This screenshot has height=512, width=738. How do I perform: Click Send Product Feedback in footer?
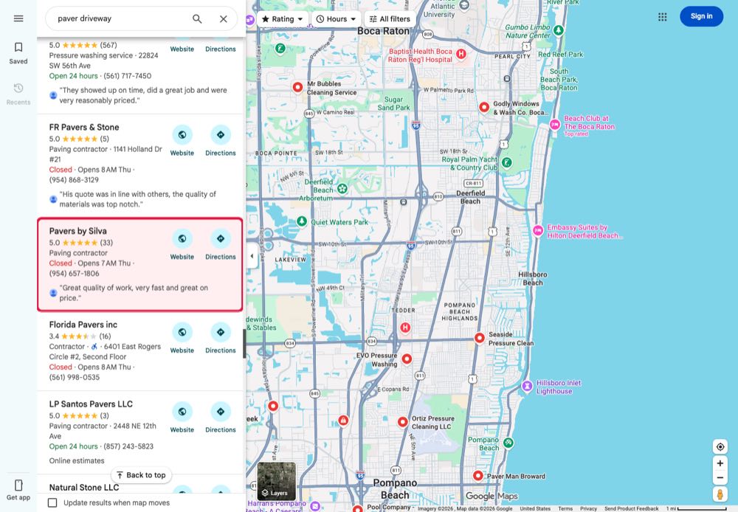click(632, 509)
